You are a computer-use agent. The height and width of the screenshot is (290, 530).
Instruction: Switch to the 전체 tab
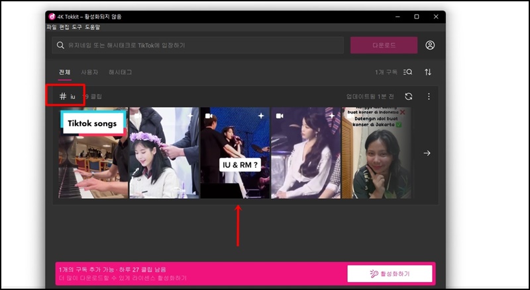pos(64,72)
